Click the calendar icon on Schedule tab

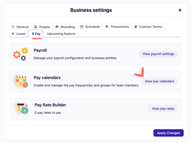click(82, 27)
